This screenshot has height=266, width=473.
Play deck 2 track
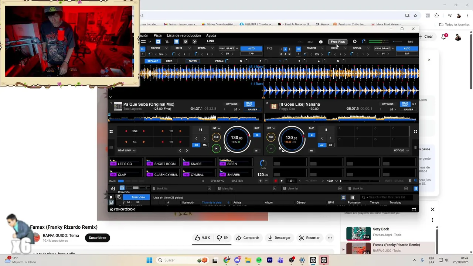(271, 149)
